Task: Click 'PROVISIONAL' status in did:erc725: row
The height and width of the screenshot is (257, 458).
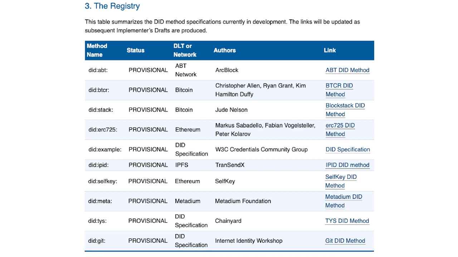Action: [148, 130]
